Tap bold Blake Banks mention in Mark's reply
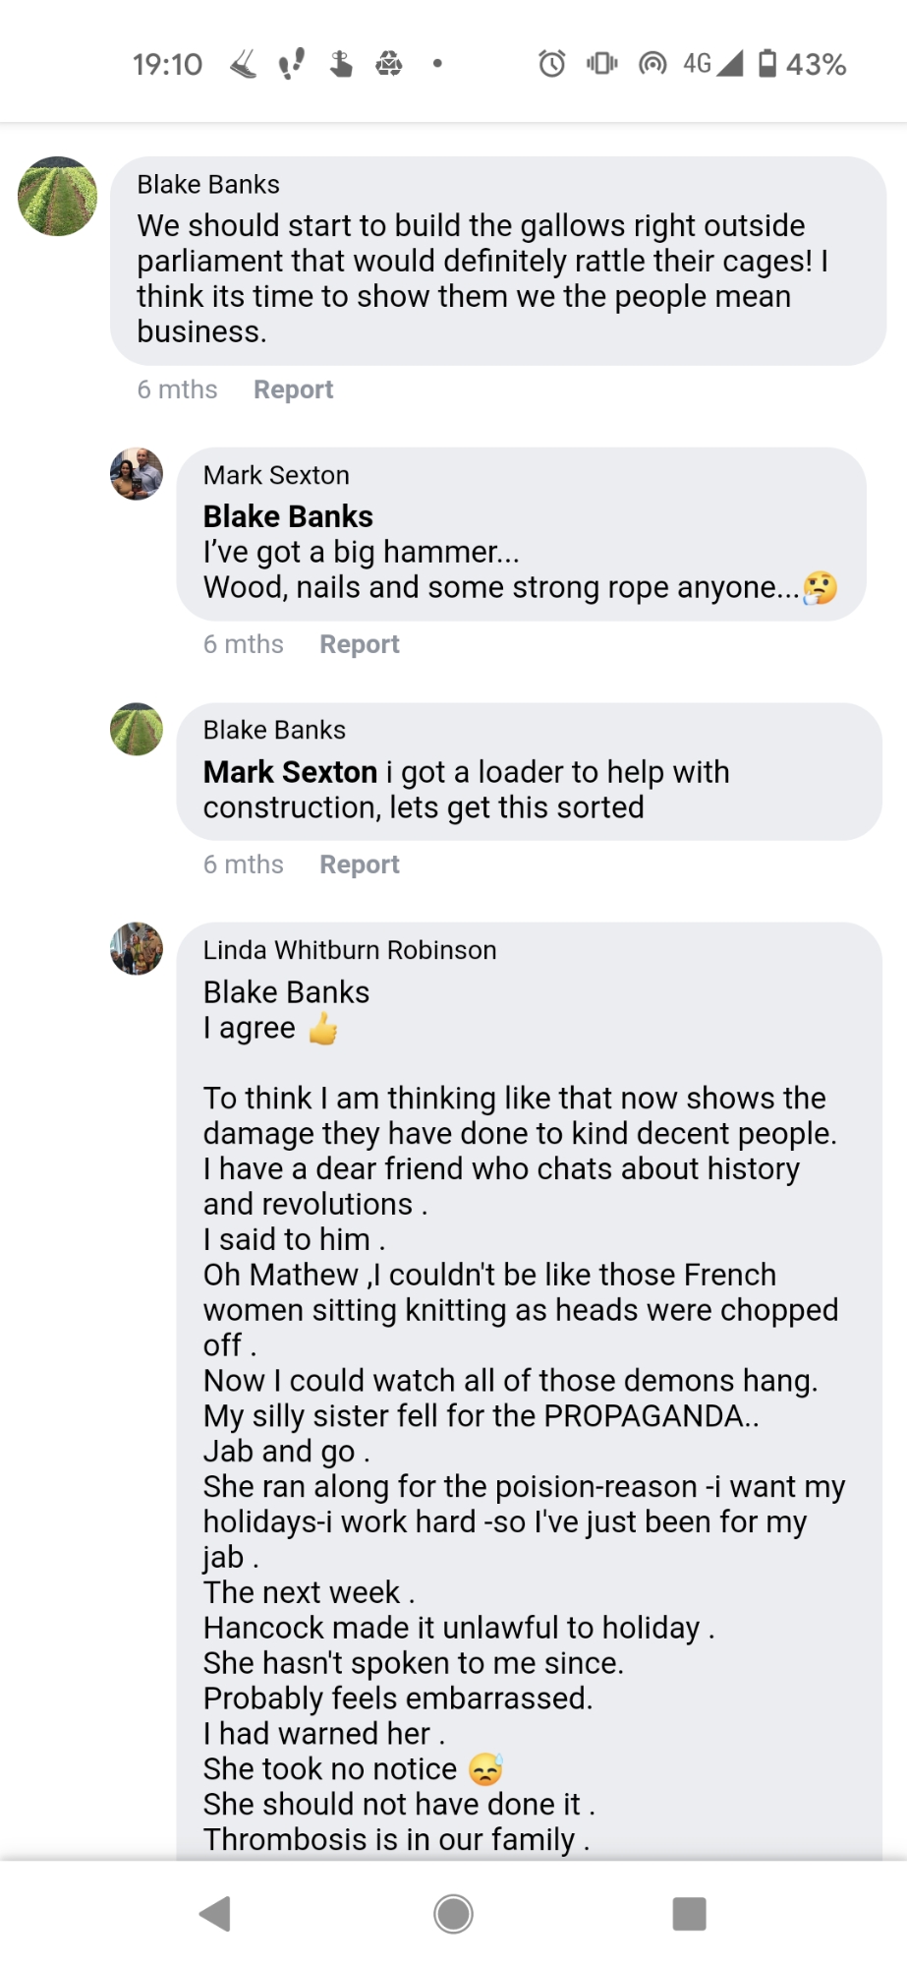Screen dimensions: 907x1967 click(x=288, y=516)
